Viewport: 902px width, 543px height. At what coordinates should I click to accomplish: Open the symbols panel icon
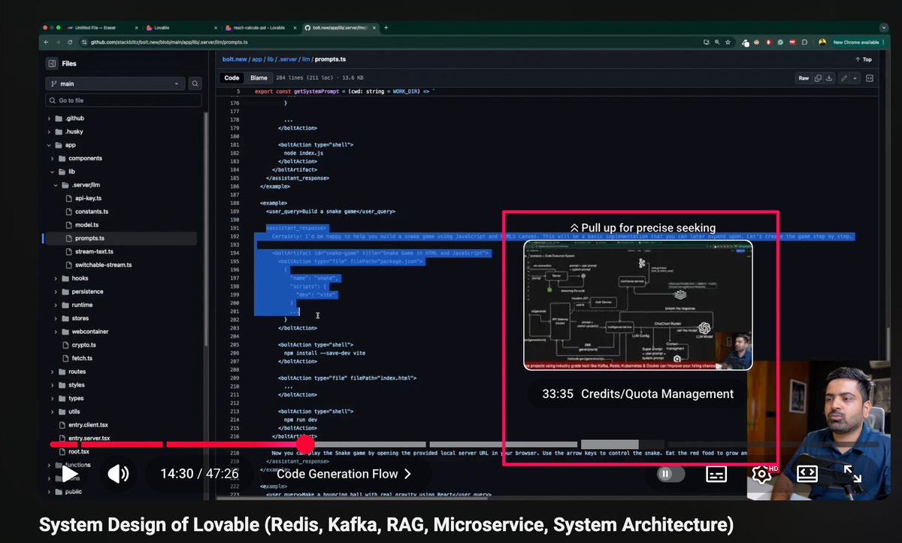870,78
